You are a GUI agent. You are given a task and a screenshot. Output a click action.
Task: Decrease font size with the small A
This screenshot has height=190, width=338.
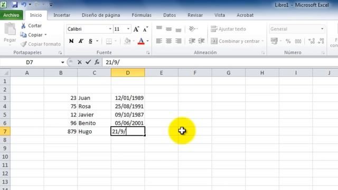[146, 29]
